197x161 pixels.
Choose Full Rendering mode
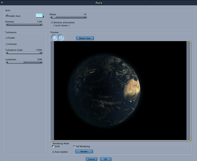tap(74, 146)
